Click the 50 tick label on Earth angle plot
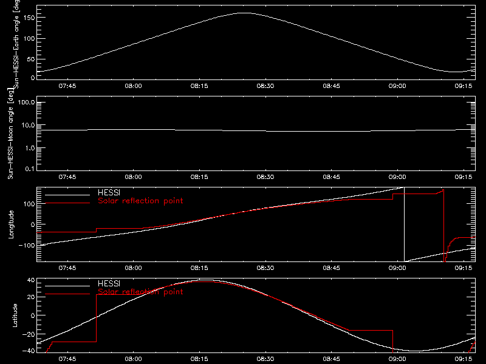 pos(31,59)
